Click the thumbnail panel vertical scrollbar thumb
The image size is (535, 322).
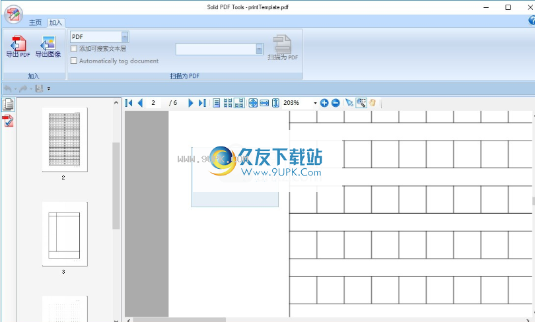(116, 185)
